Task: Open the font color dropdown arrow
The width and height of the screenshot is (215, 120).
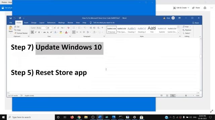Action: (69, 32)
